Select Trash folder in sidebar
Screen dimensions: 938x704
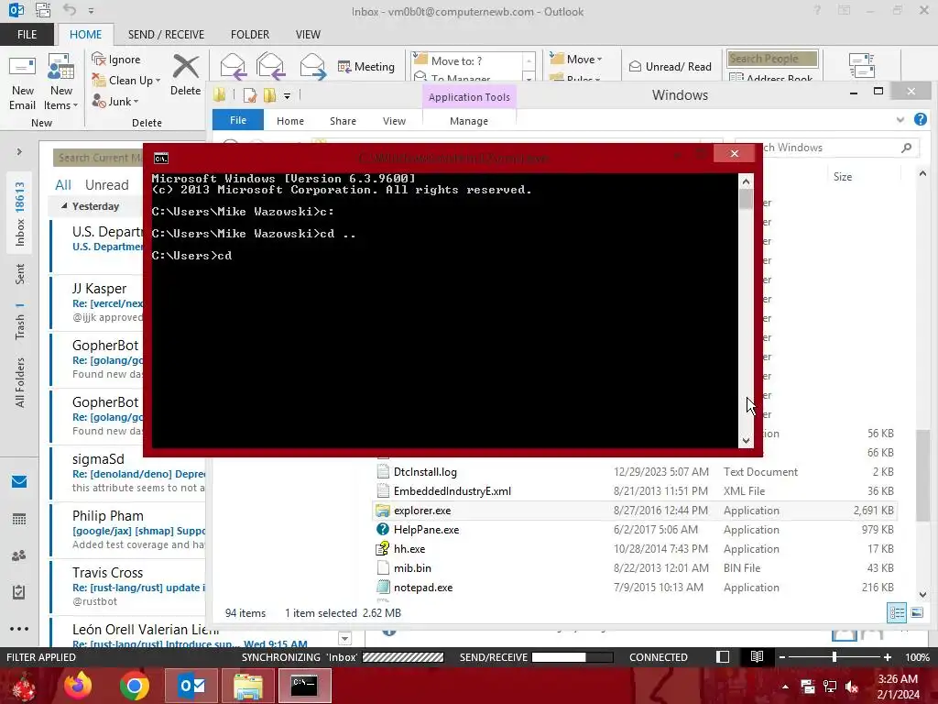pos(20,322)
